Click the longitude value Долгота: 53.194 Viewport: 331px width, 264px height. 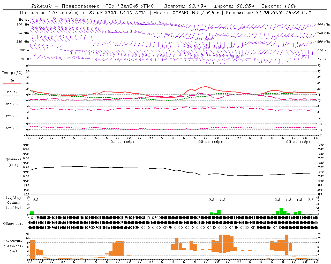click(185, 6)
